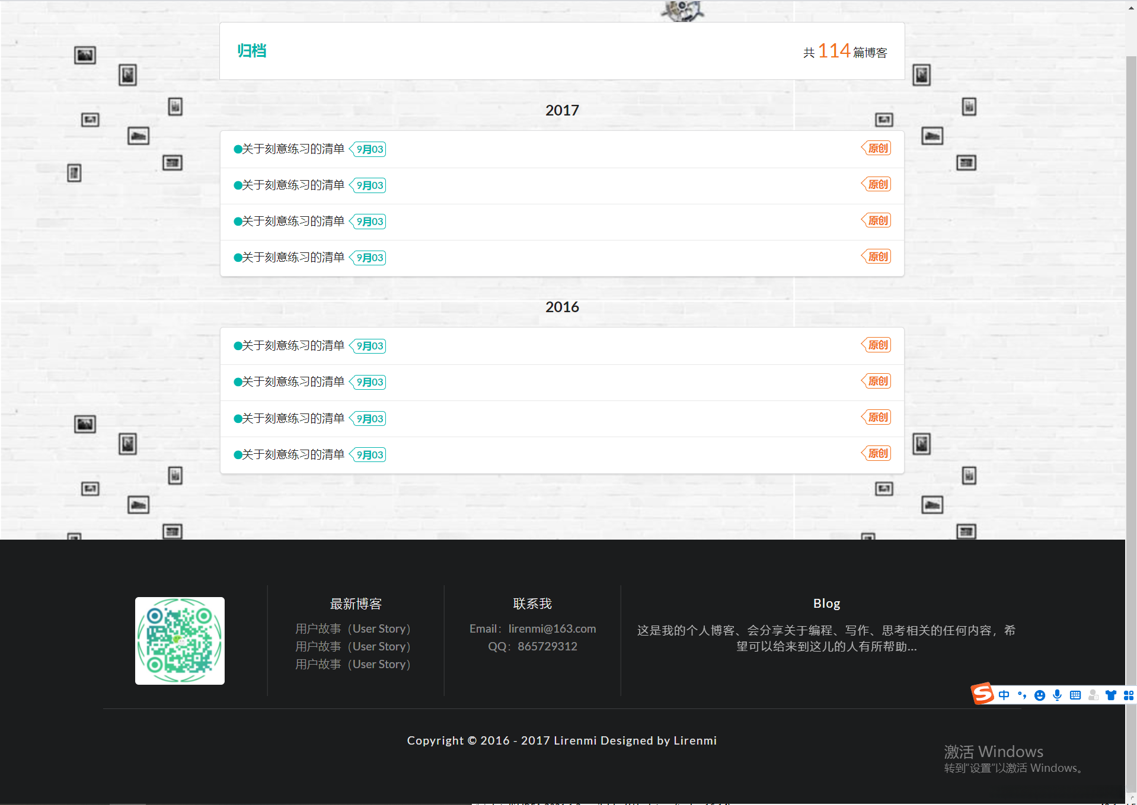Click the 联系我 footer heading
The width and height of the screenshot is (1137, 805).
(x=532, y=604)
